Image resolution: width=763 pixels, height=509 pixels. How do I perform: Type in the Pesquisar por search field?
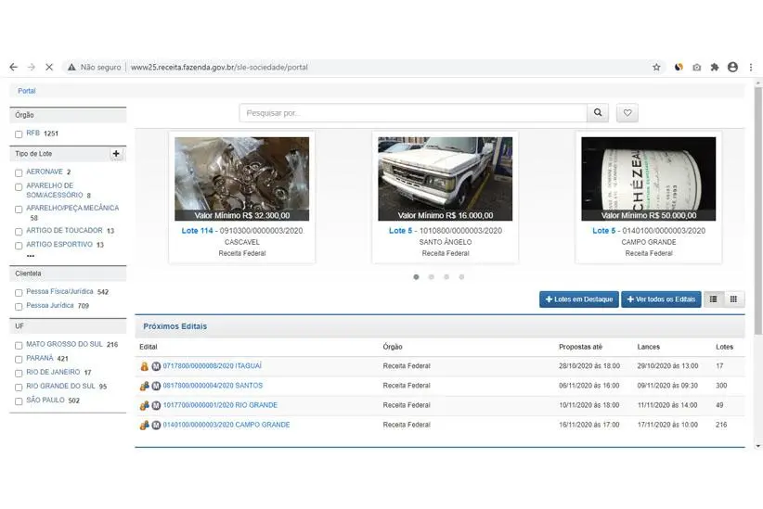click(x=413, y=113)
